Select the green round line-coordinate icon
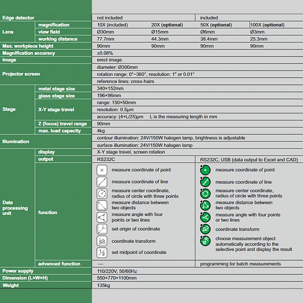The width and height of the screenshot is (303, 303). tap(205, 182)
